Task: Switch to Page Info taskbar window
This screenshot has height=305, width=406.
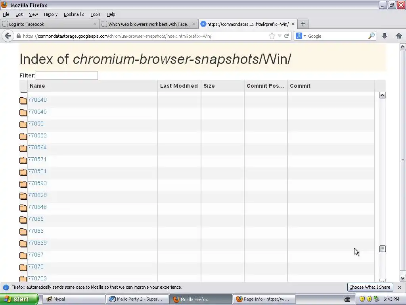Action: coord(264,299)
